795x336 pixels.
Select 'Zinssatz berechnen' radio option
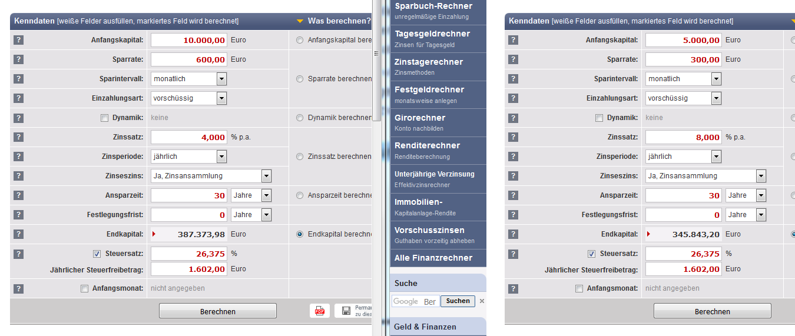click(x=300, y=157)
